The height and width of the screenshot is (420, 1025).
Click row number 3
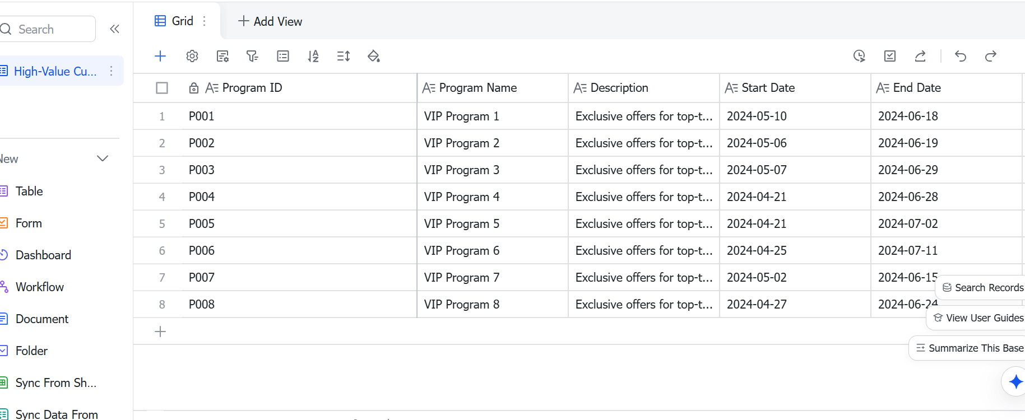point(162,170)
